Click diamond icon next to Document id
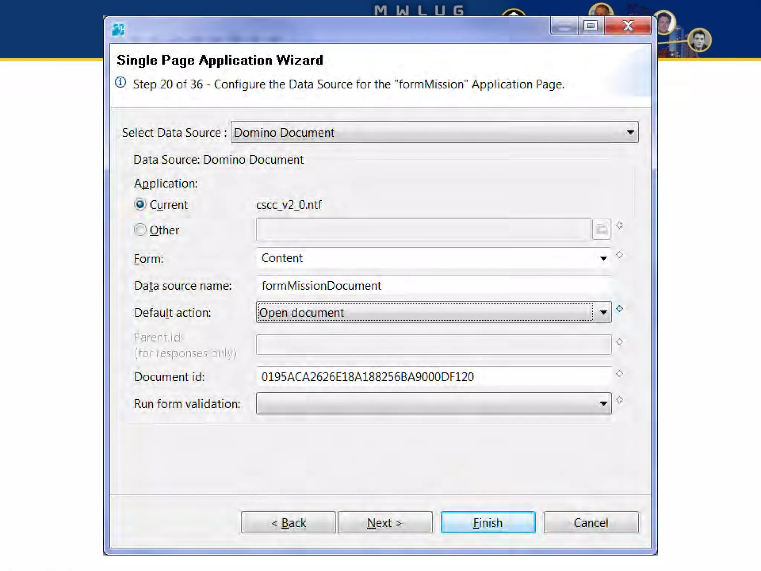This screenshot has height=571, width=761. (x=619, y=373)
